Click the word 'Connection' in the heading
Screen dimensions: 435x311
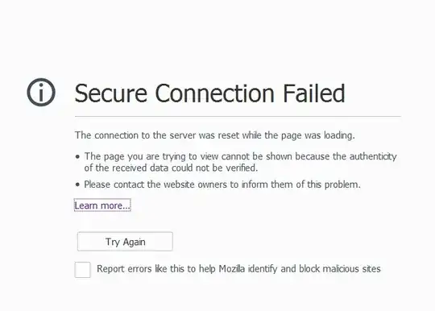215,93
